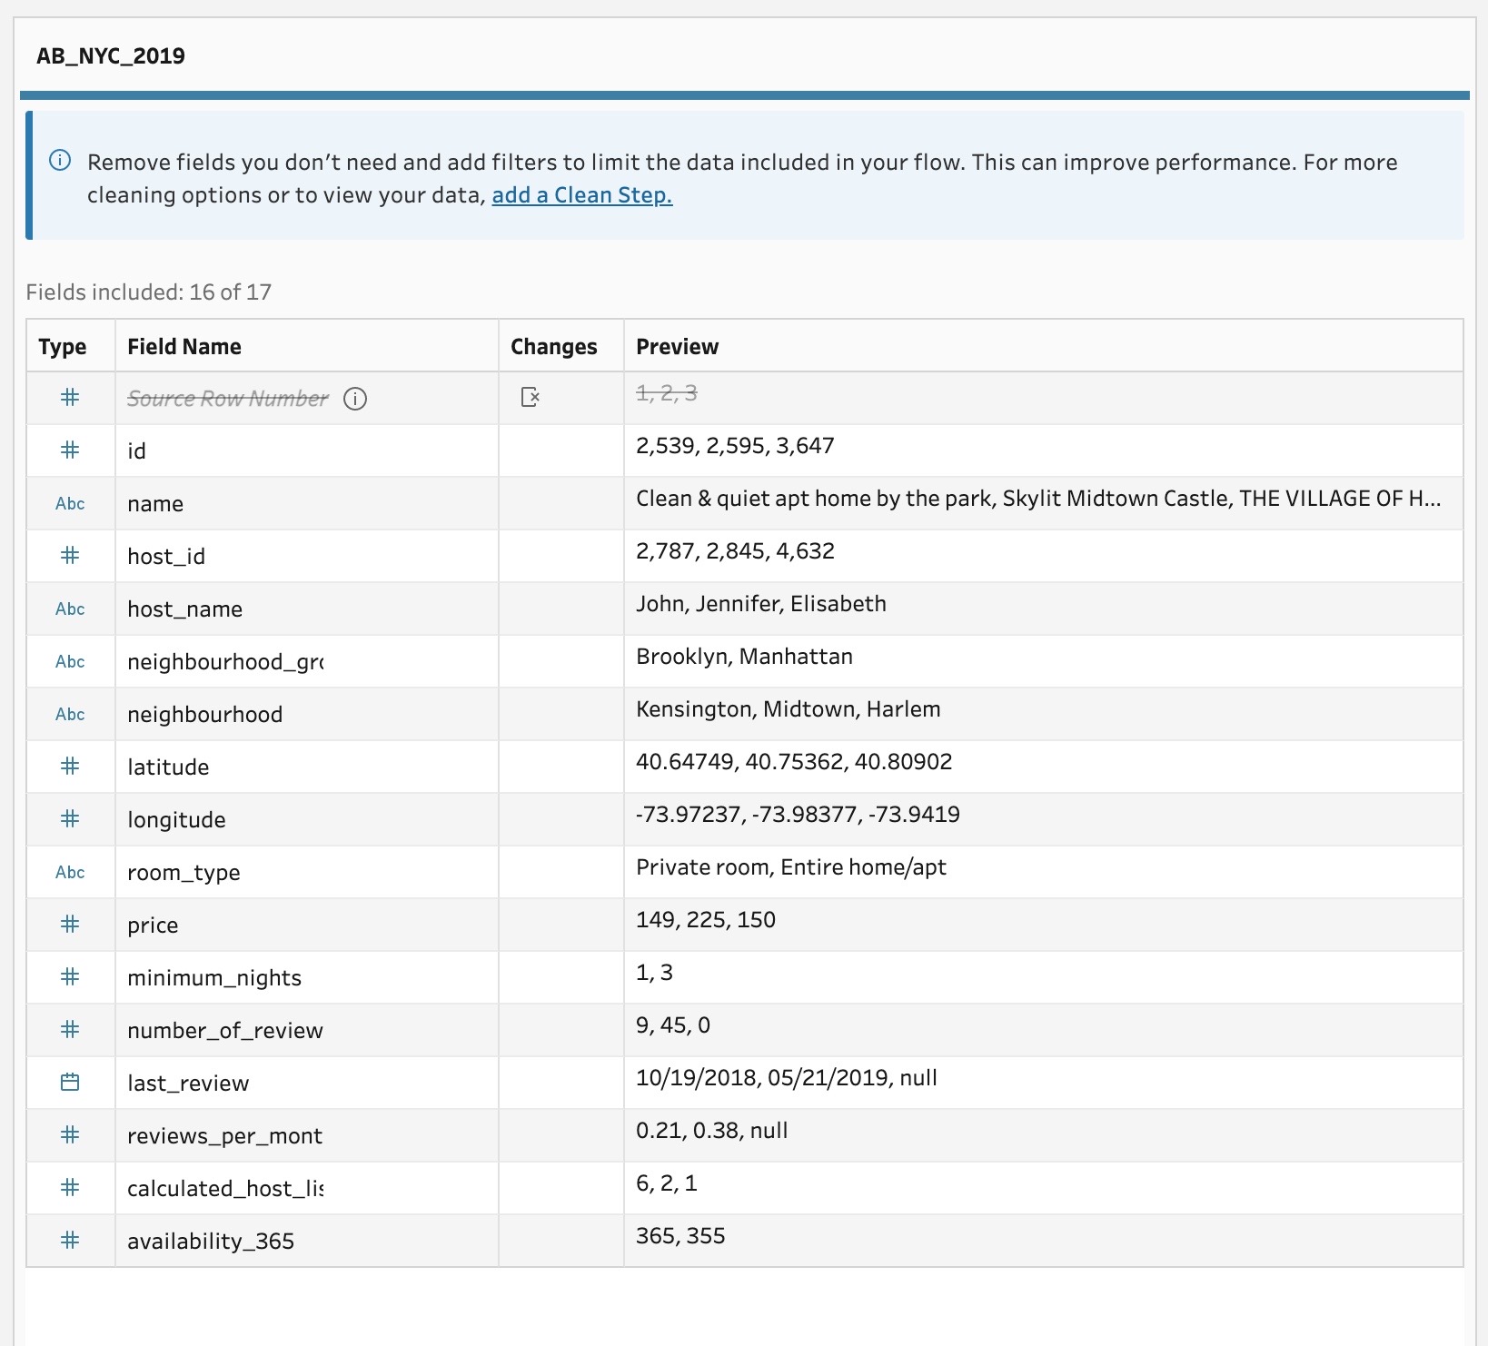Open the add a Clean Step link
The image size is (1488, 1346).
[581, 194]
